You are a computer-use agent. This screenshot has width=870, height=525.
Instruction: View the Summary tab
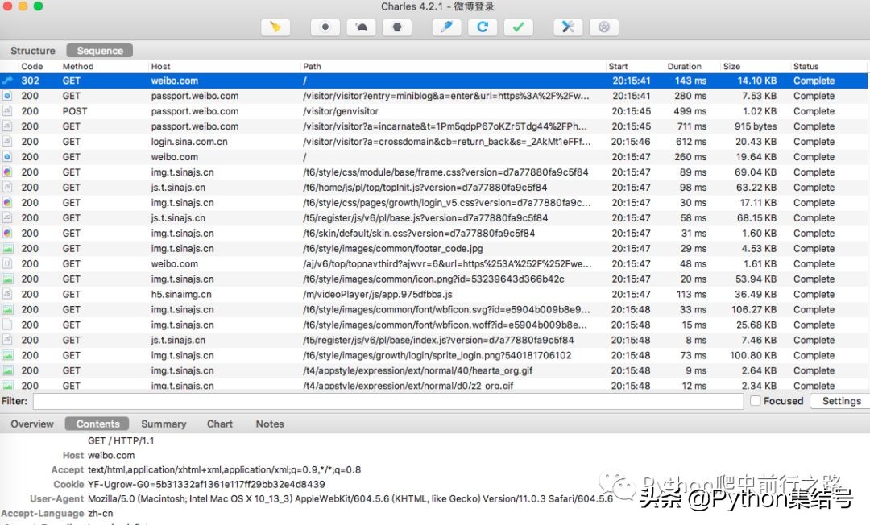click(163, 424)
